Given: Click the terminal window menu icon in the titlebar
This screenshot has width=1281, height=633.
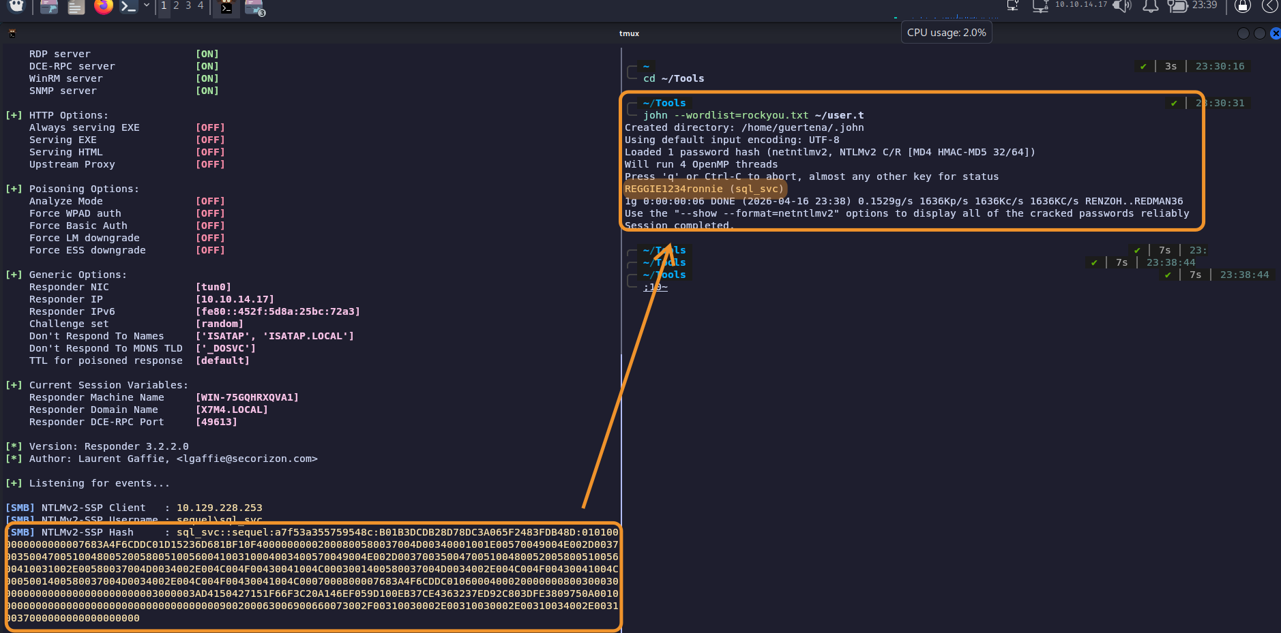Looking at the screenshot, I should point(12,33).
